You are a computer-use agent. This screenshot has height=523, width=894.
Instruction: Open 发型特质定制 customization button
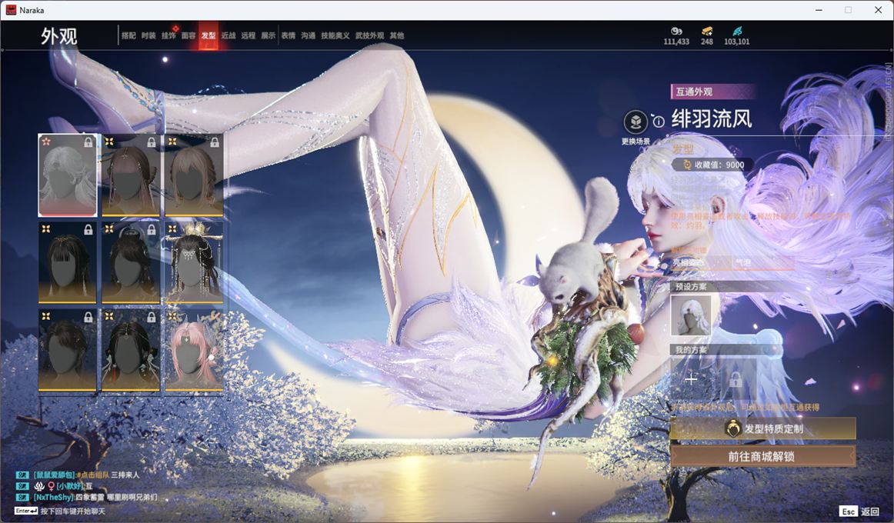click(763, 428)
